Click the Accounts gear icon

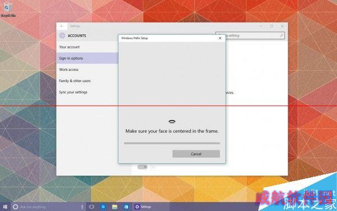(x=62, y=35)
